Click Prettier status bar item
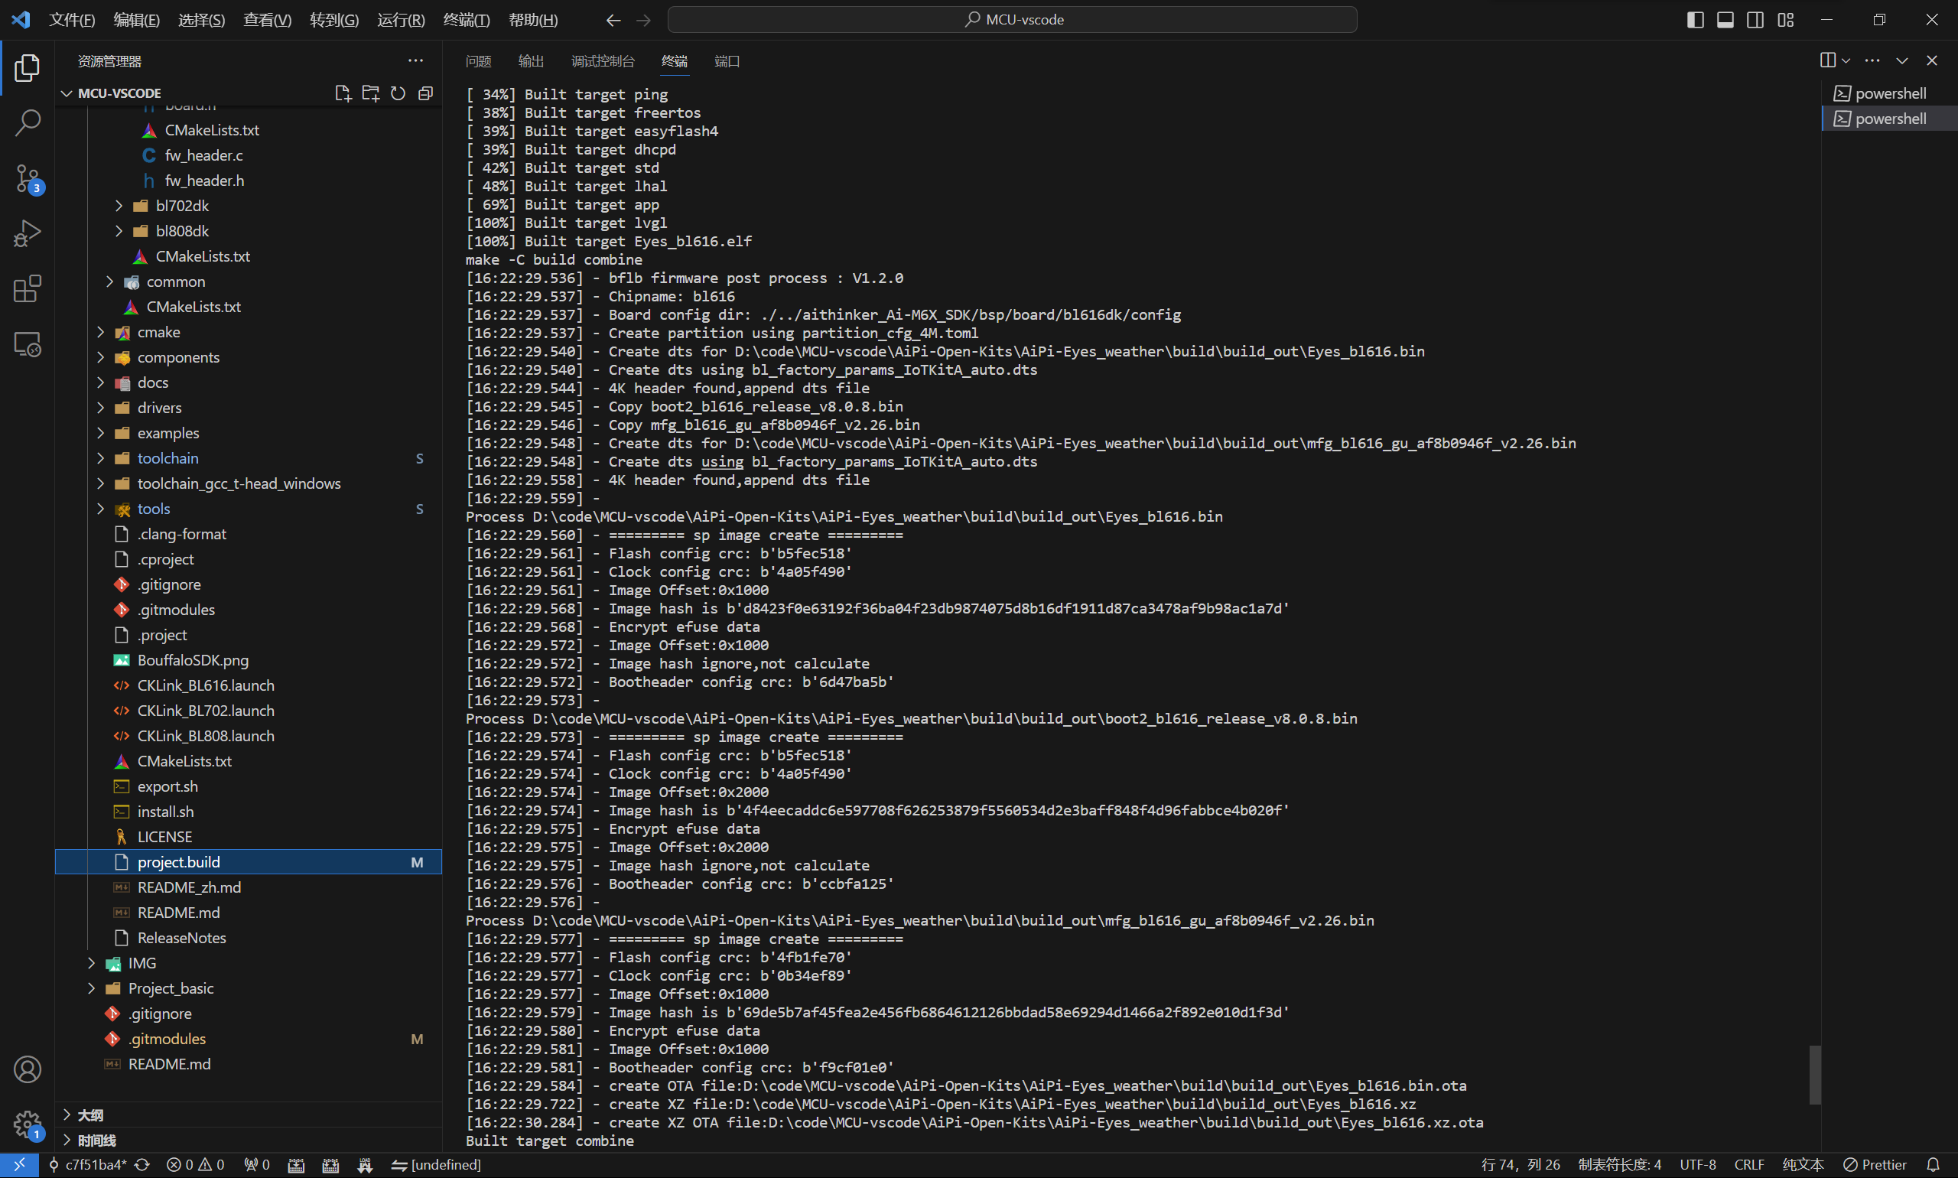The width and height of the screenshot is (1958, 1178). pyautogui.click(x=1874, y=1164)
